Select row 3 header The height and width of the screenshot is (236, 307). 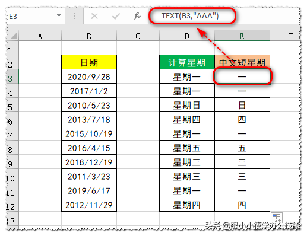pos(12,76)
